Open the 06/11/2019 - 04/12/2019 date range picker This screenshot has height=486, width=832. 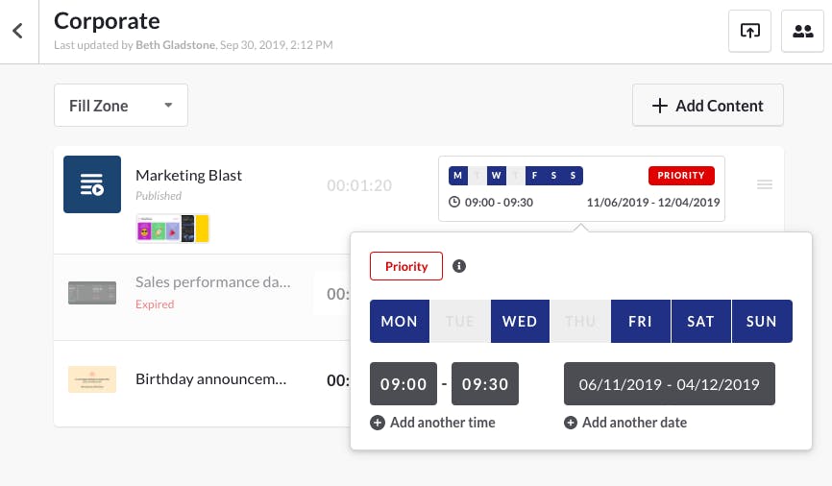(x=669, y=383)
